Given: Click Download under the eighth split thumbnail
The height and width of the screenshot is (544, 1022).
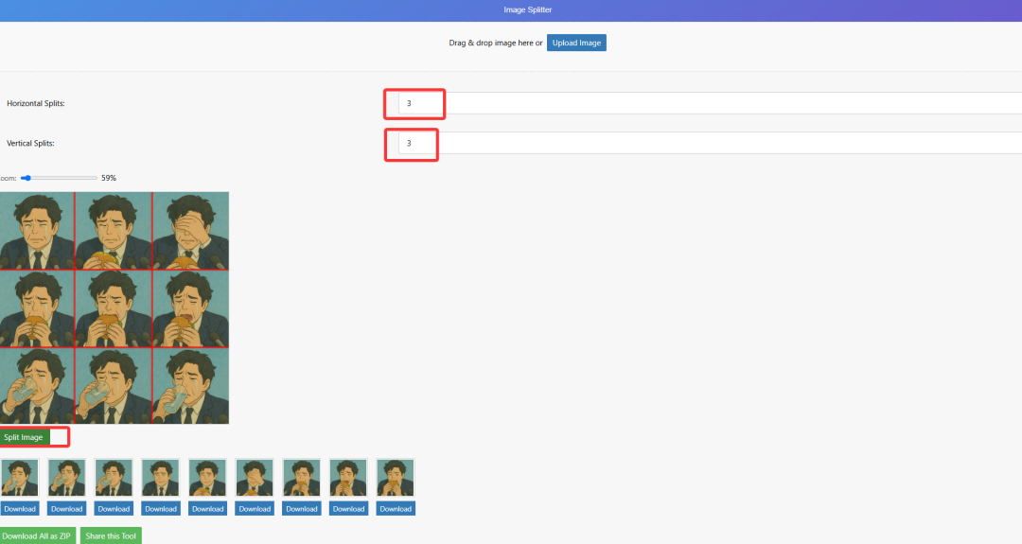Looking at the screenshot, I should 348,509.
